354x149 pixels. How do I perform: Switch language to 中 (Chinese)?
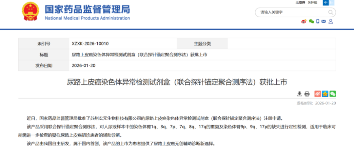coord(325,3)
